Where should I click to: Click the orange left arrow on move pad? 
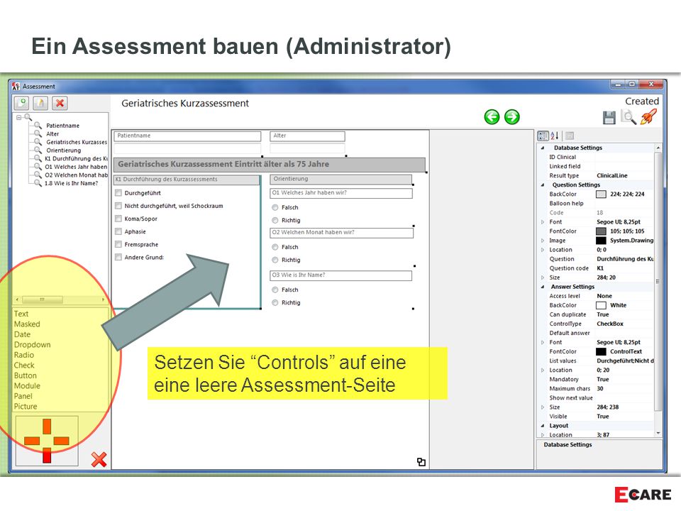(32, 441)
